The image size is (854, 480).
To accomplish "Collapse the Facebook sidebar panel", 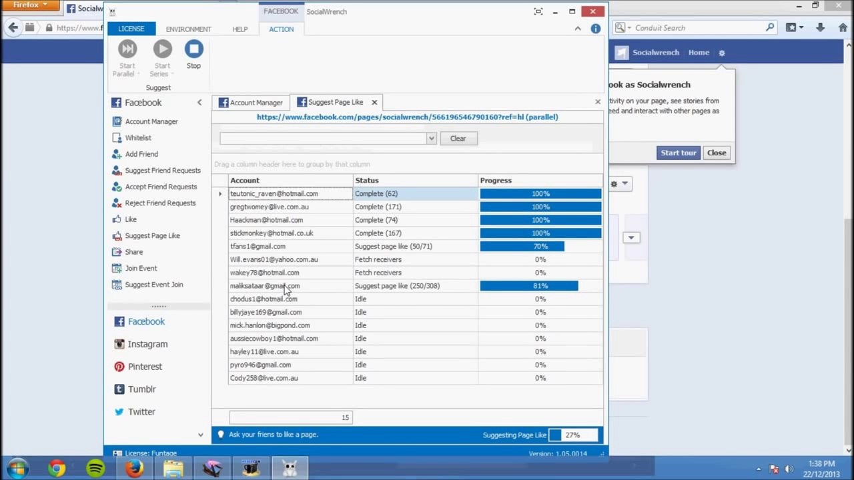I will [199, 103].
